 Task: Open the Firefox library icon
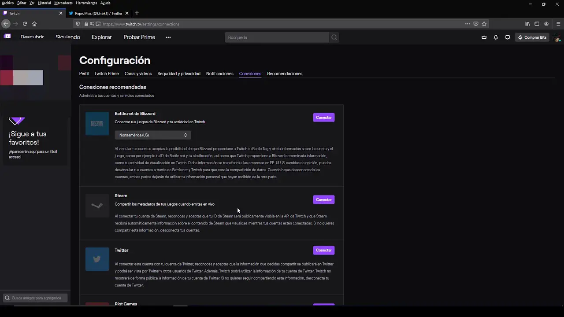(527, 24)
